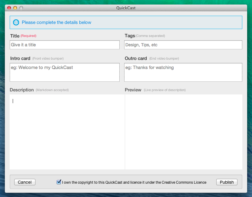Click the Publish button

tap(227, 182)
